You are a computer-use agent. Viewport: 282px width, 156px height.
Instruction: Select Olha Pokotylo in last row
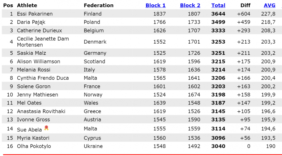click(x=34, y=146)
